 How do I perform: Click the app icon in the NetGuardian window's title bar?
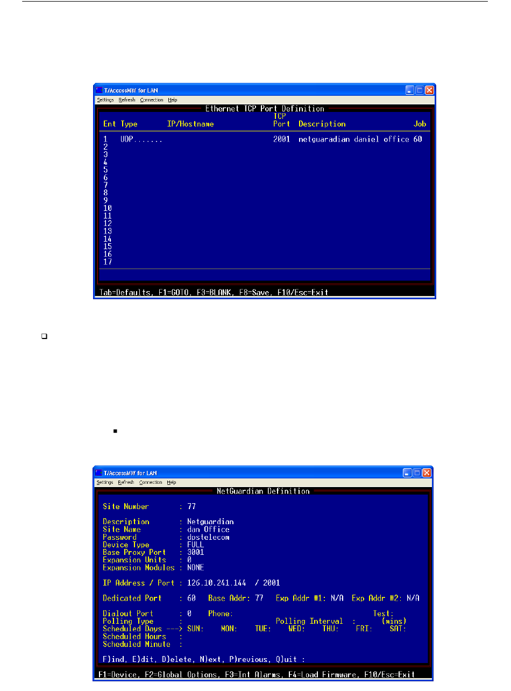[x=99, y=473]
